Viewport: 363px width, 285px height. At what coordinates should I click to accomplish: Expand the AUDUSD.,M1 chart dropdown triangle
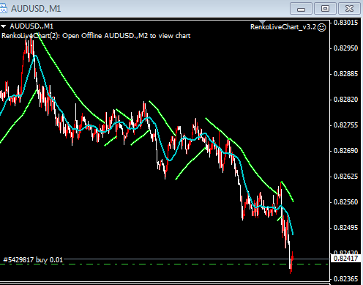[x=4, y=26]
